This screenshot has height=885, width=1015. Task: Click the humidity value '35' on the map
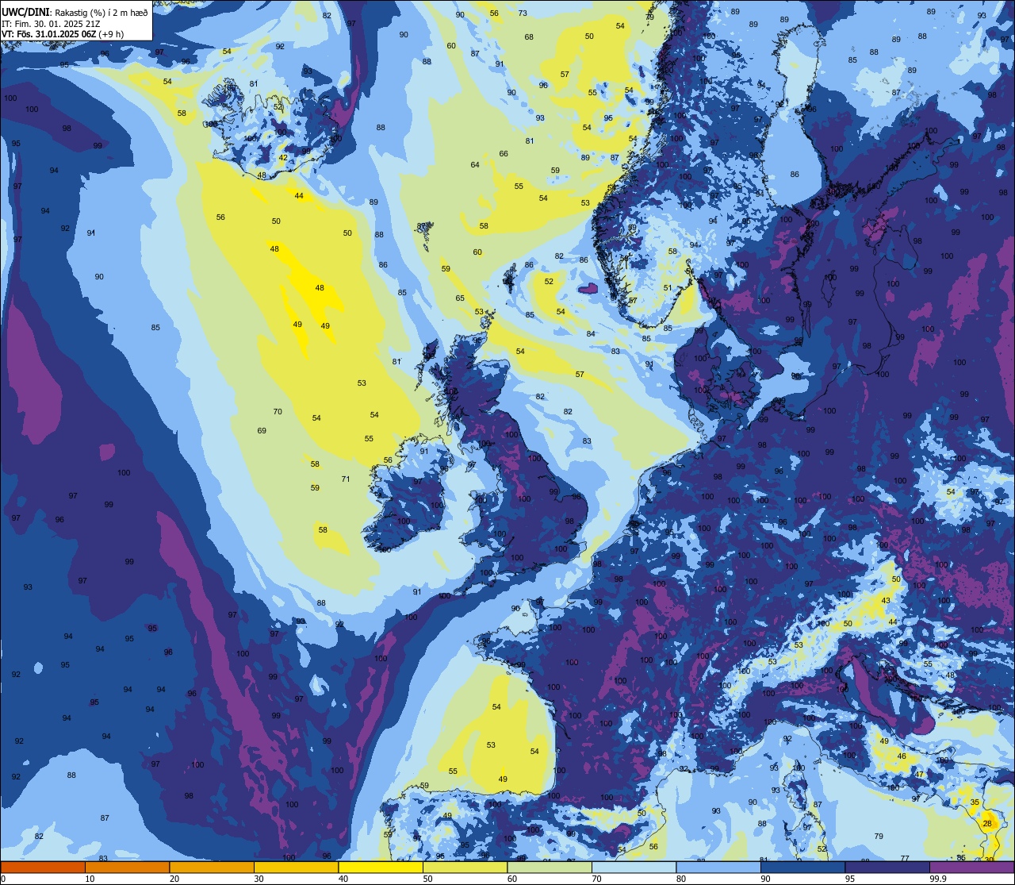click(975, 802)
